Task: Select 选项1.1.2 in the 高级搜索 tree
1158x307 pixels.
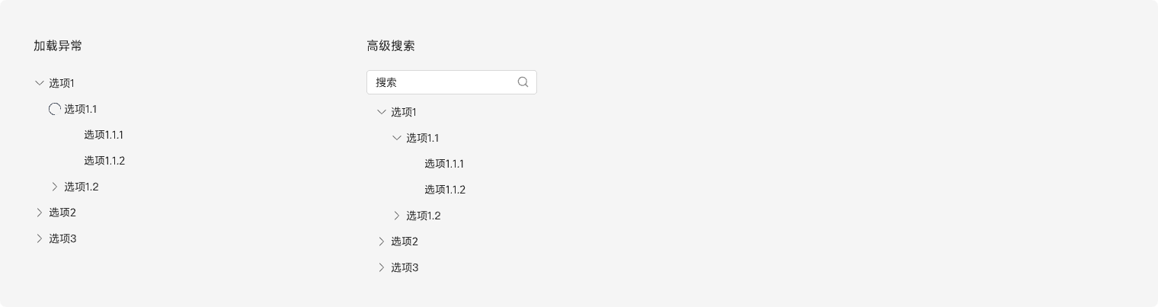Action: click(444, 190)
